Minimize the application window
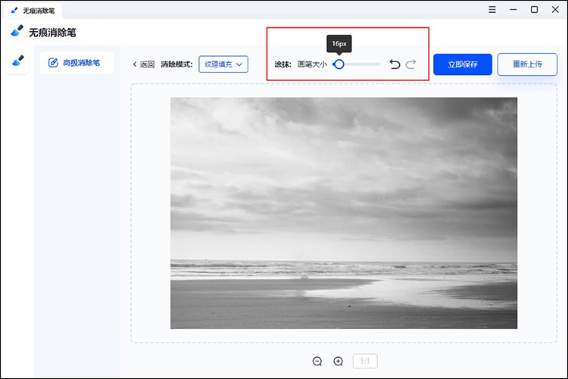Image resolution: width=568 pixels, height=379 pixels. coord(513,9)
